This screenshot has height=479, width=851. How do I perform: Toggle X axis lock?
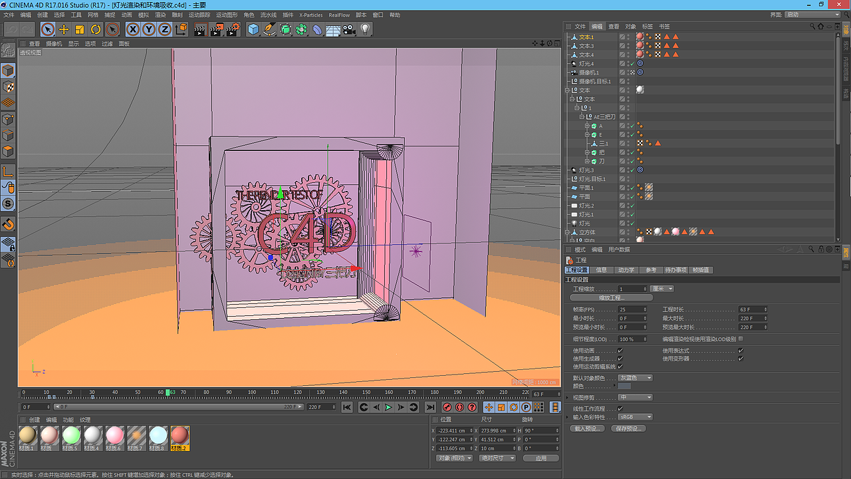click(x=133, y=29)
